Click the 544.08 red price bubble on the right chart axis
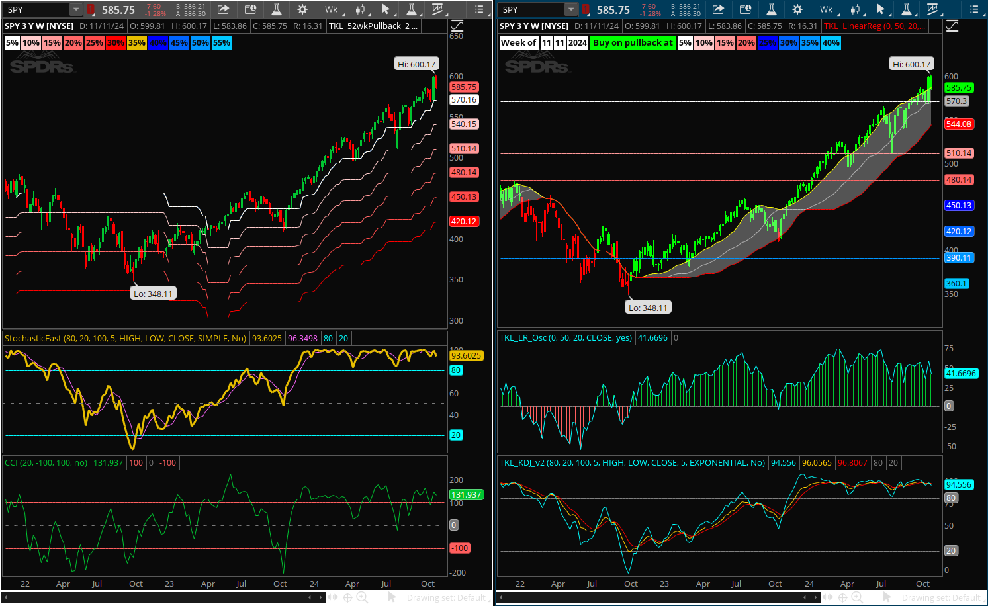This screenshot has height=606, width=988. point(959,124)
